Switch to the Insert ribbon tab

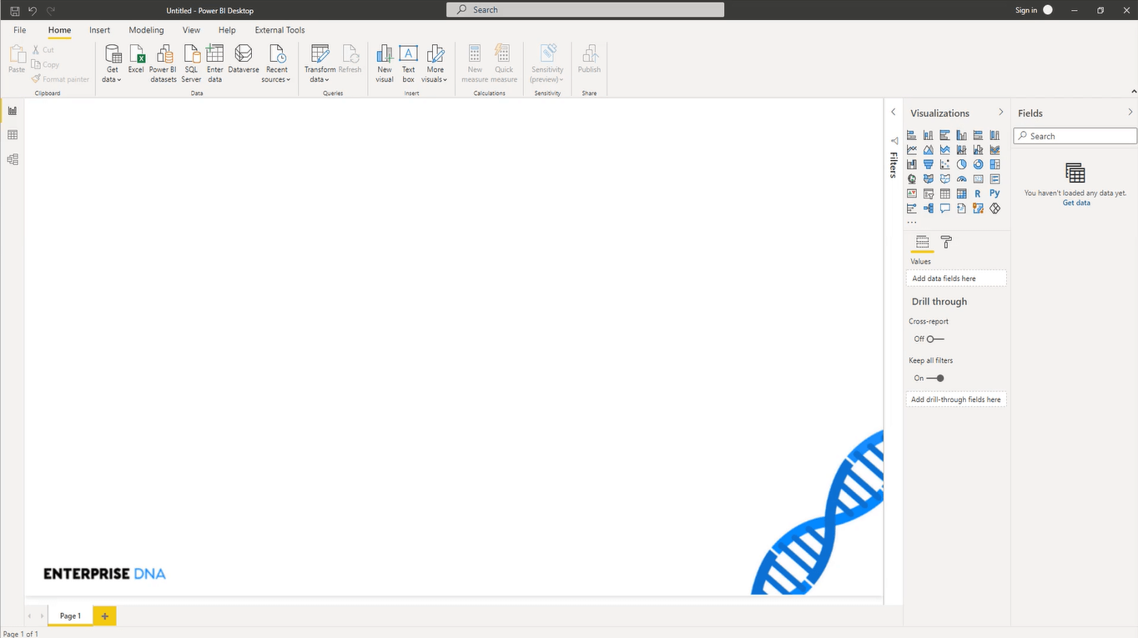(99, 30)
